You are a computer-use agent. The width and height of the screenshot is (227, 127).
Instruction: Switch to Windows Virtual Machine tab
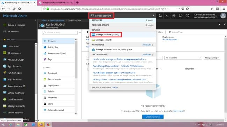(x=56, y=3)
